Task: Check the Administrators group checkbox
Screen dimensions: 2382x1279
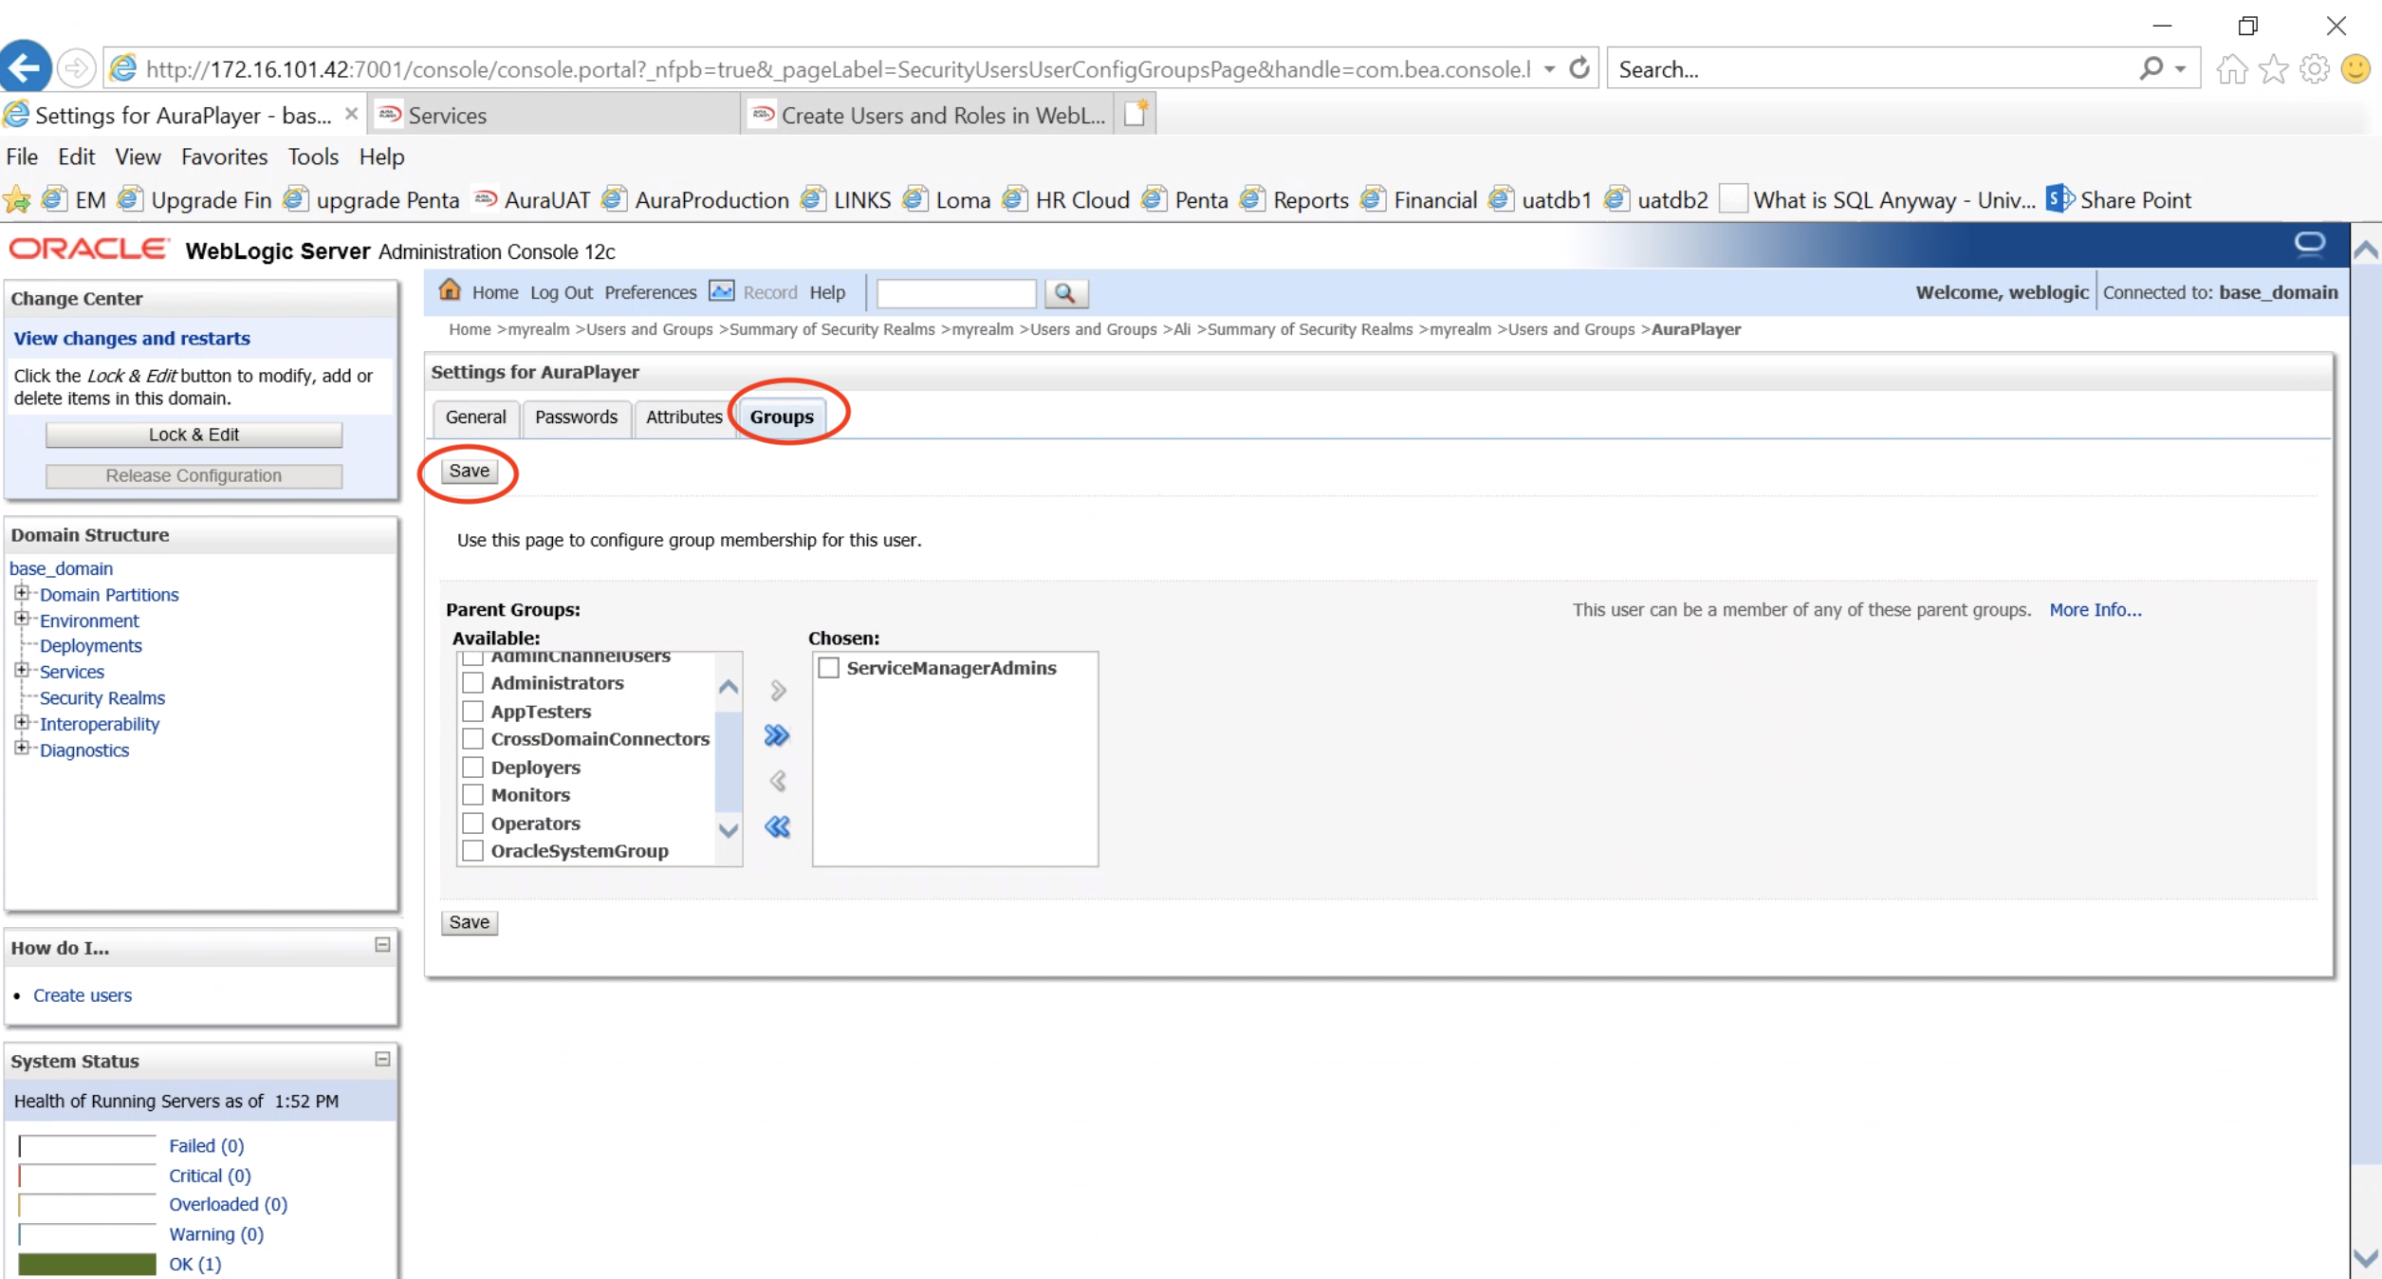Action: point(472,682)
